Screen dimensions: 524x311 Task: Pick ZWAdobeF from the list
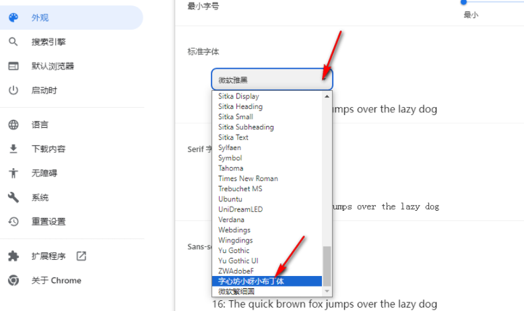point(267,271)
